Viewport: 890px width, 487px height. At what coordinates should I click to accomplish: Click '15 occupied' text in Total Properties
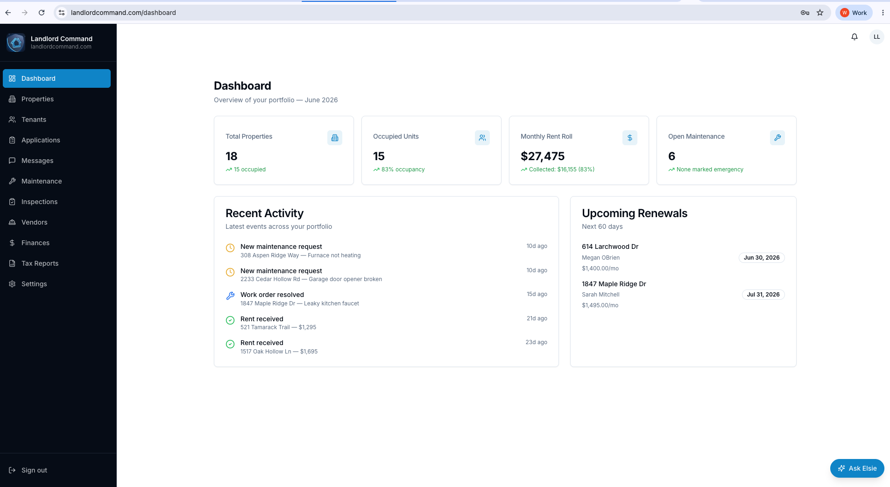[250, 169]
